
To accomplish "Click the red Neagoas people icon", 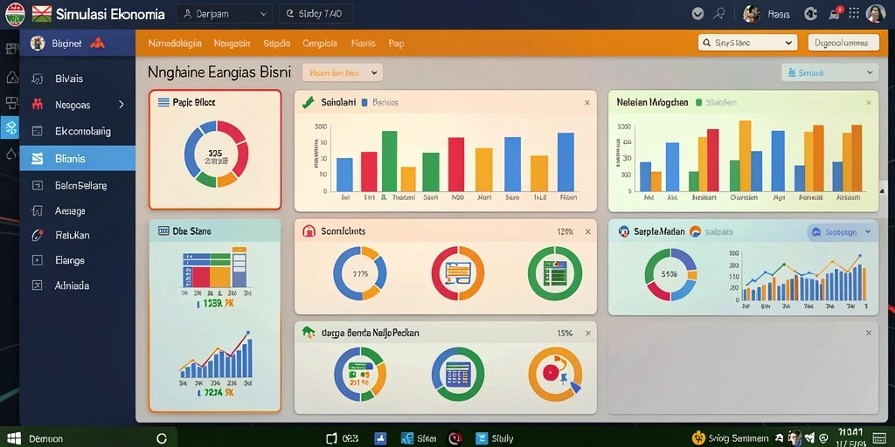I will (38, 105).
